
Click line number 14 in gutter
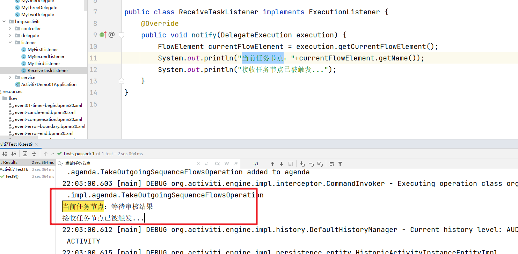tap(93, 93)
